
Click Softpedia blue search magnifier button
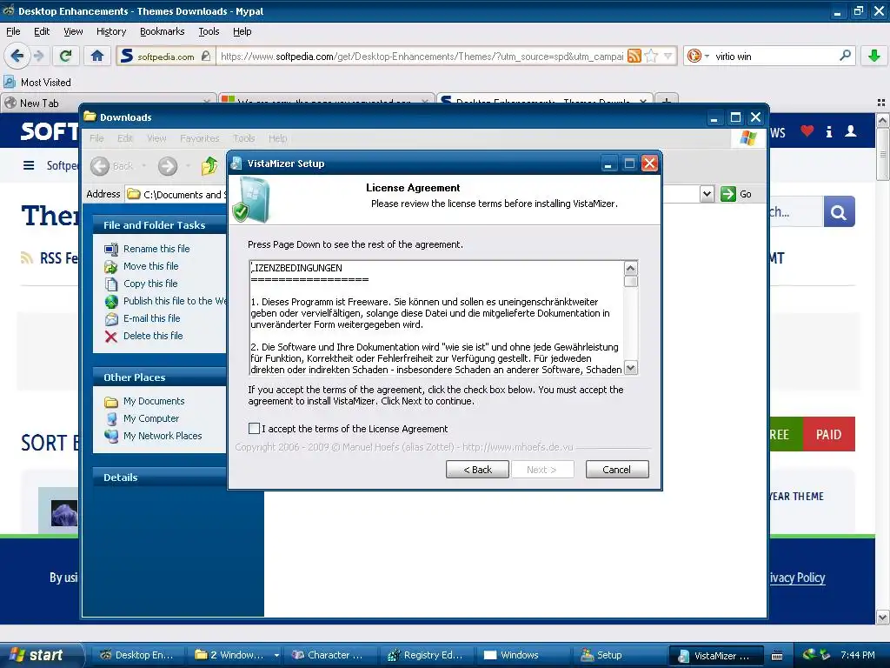point(839,212)
